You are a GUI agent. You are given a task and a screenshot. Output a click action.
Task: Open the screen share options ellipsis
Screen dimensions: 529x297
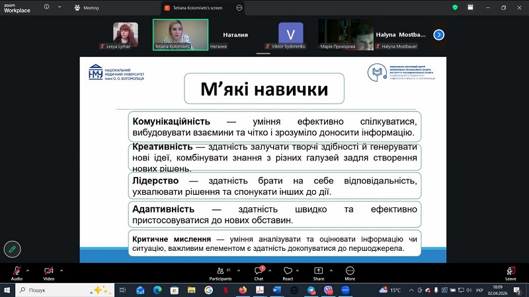pyautogui.click(x=239, y=7)
